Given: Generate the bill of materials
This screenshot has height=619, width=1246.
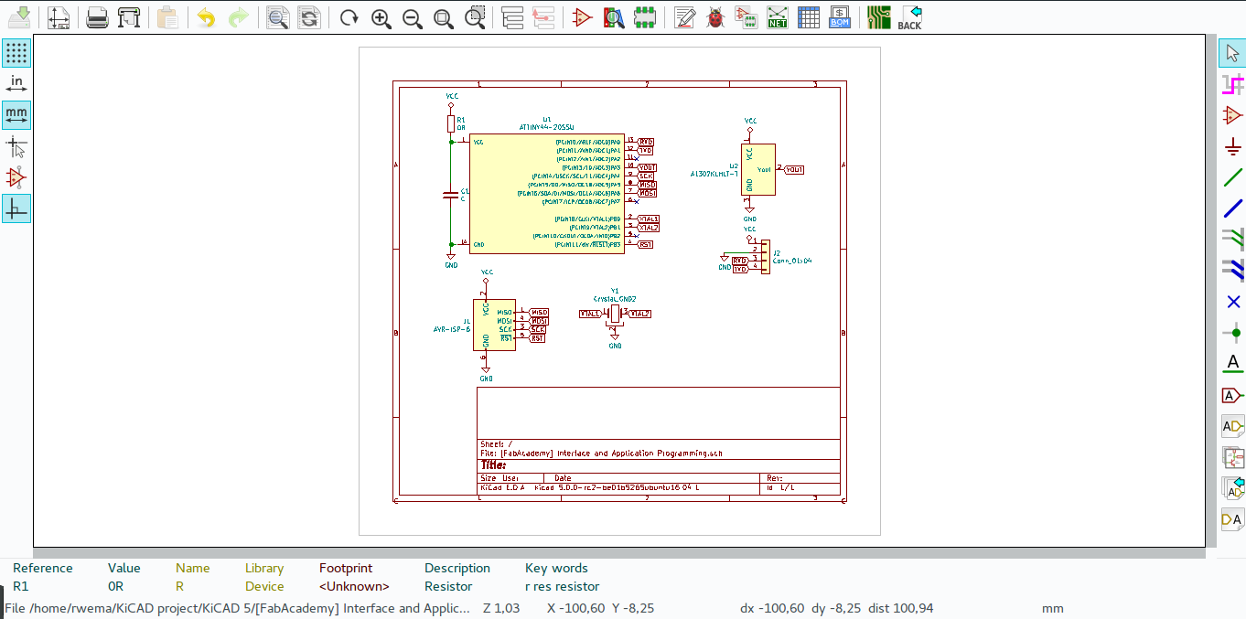Looking at the screenshot, I should [x=841, y=16].
